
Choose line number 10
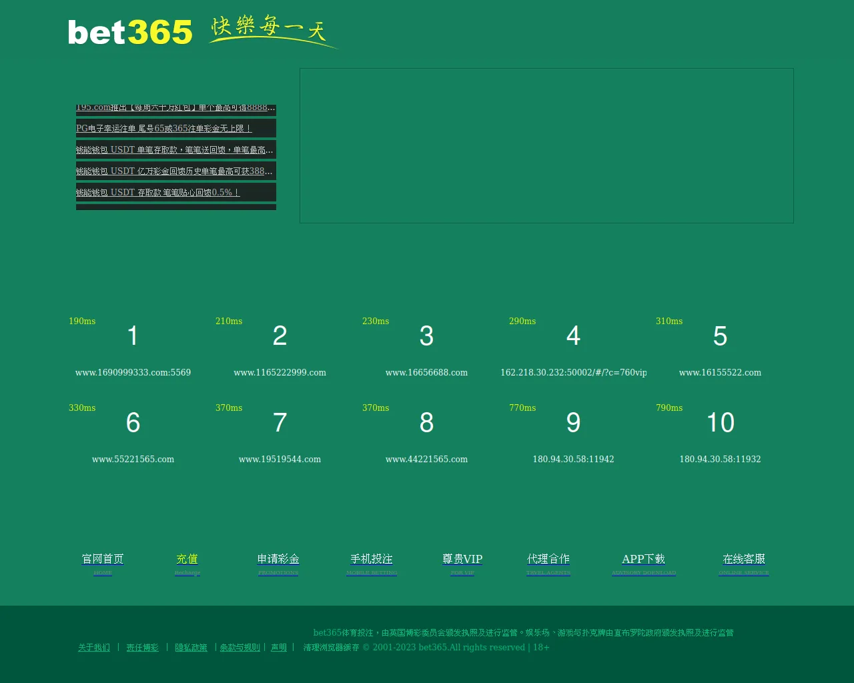click(x=720, y=422)
